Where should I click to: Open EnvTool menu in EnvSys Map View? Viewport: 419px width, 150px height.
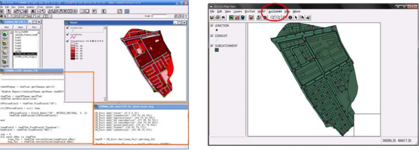click(250, 11)
